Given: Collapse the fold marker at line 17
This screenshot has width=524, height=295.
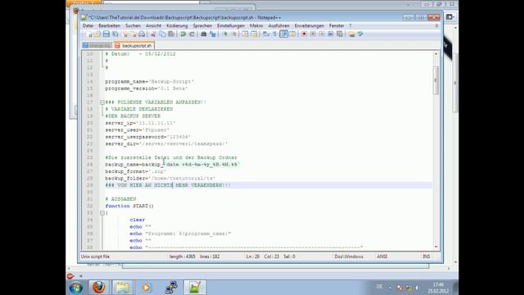Looking at the screenshot, I should [x=102, y=102].
